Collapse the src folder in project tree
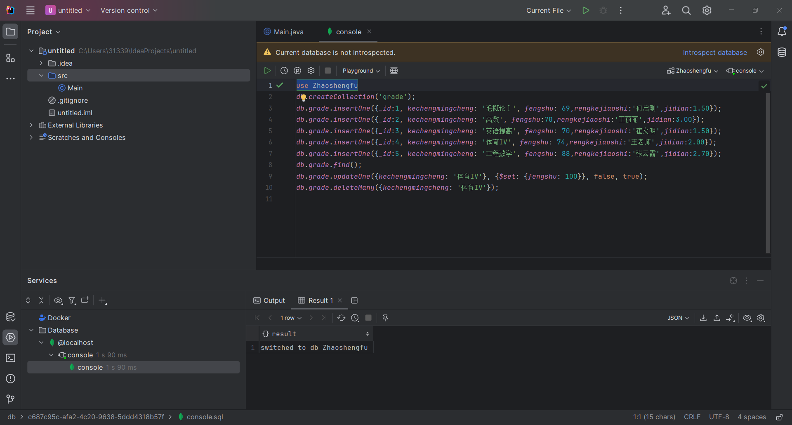This screenshot has height=425, width=792. click(x=41, y=76)
